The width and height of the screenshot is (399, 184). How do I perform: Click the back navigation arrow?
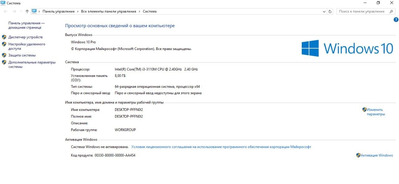click(x=6, y=11)
